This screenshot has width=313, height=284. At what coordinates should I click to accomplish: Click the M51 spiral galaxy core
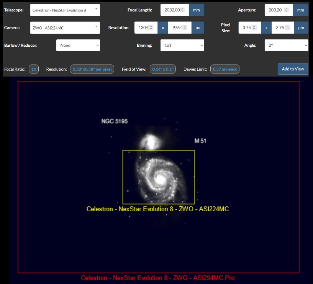pyautogui.click(x=160, y=179)
